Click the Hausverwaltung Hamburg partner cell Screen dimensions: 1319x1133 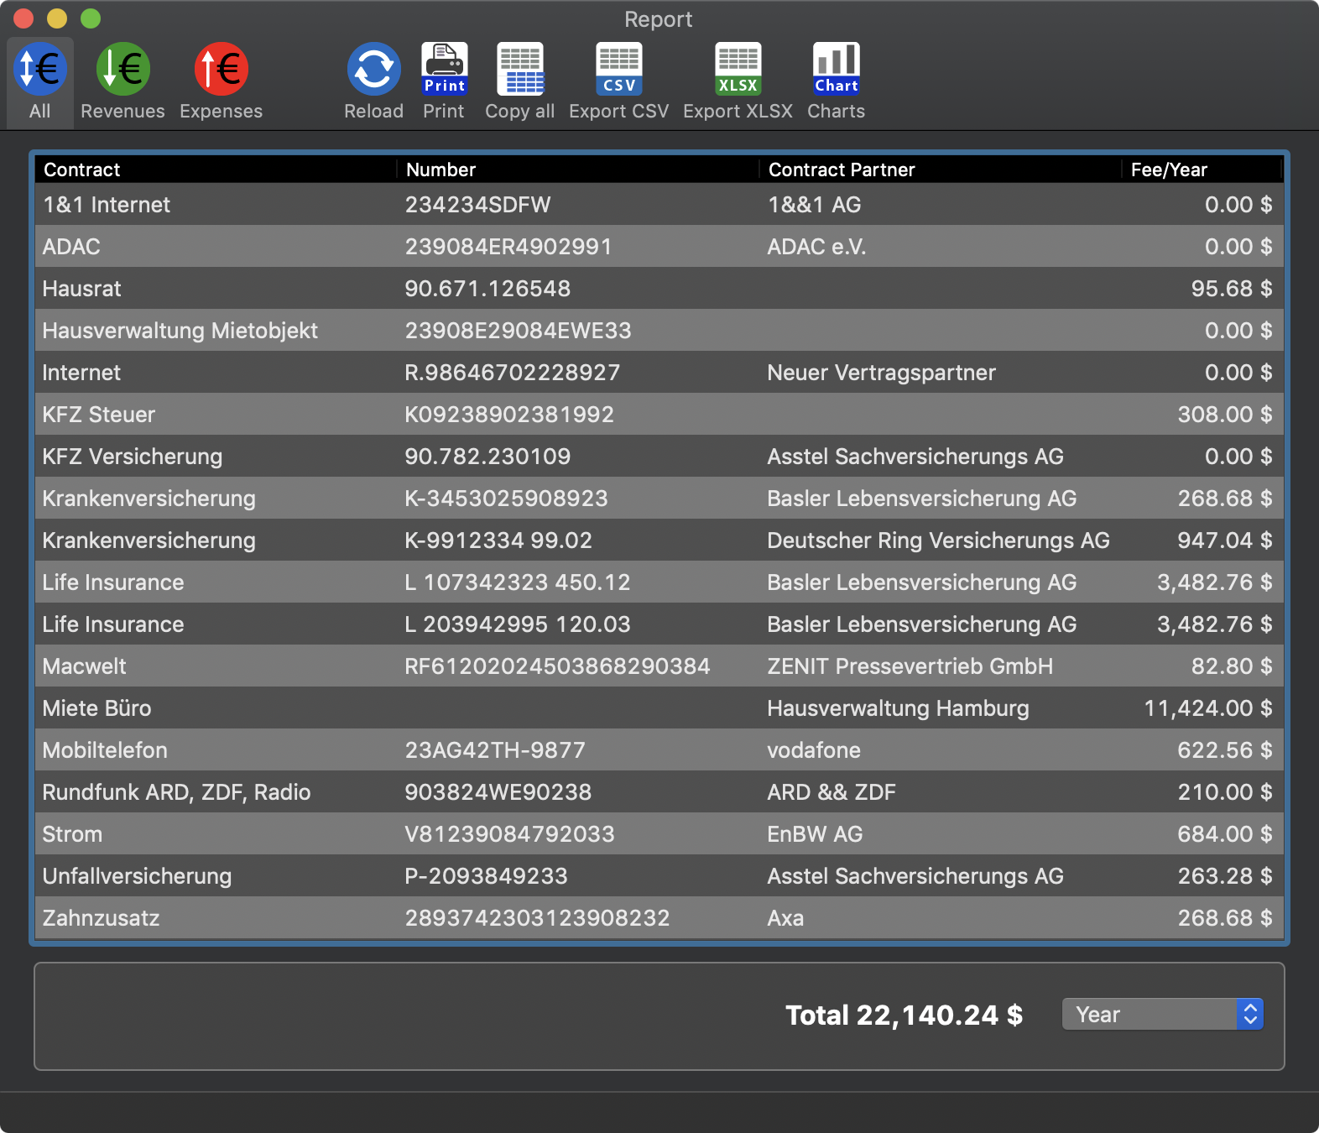[x=898, y=708]
